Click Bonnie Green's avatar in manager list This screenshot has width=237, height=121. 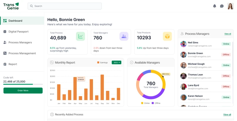point(184,54)
